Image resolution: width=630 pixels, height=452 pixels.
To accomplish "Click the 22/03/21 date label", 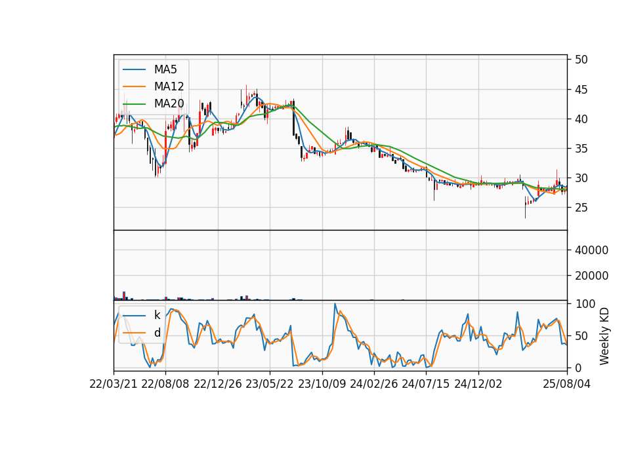I will [x=114, y=384].
